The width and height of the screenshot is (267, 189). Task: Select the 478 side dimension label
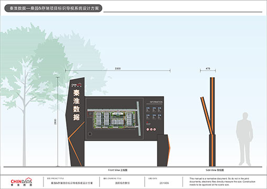(208, 68)
